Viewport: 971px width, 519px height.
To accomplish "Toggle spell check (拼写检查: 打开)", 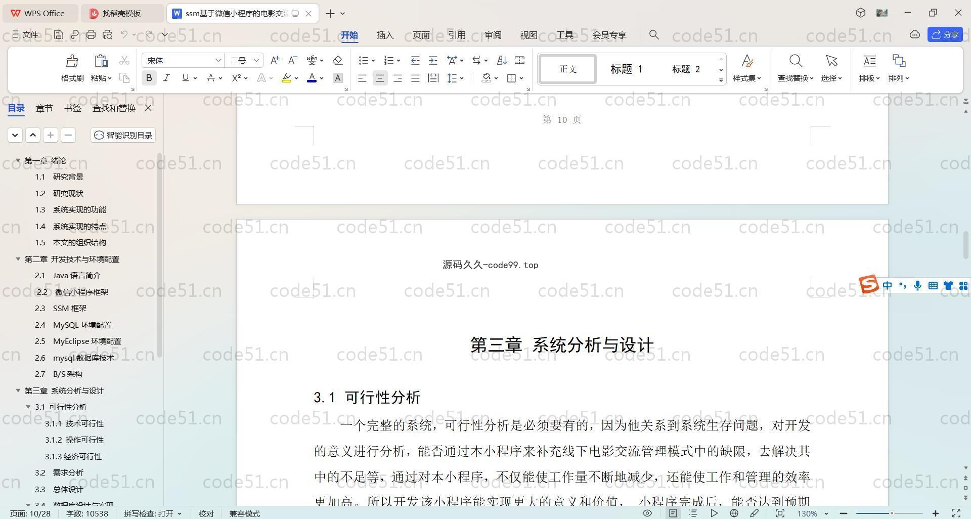I will 152,513.
